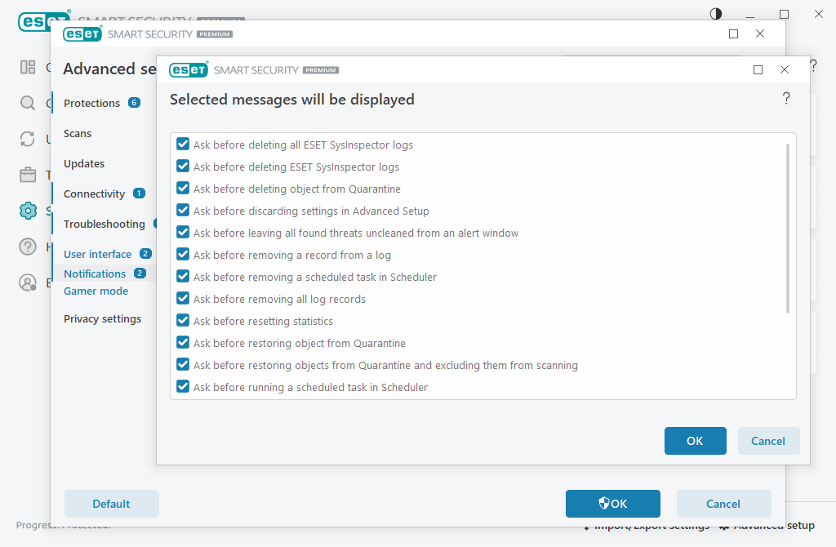
Task: Uncheck Ask before discarding settings in Advanced Setup
Action: click(183, 210)
